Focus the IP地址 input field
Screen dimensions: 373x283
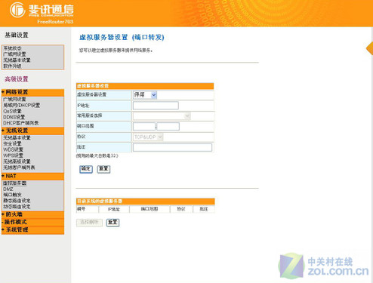click(156, 106)
